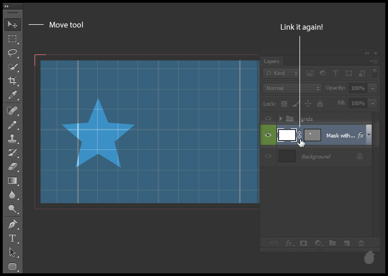
Task: Select the layer mask thumbnail
Action: point(312,135)
